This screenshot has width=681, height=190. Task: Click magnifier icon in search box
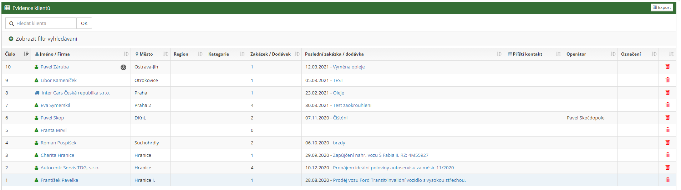coord(12,24)
